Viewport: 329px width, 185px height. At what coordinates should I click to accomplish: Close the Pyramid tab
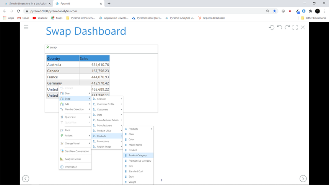(101, 3)
